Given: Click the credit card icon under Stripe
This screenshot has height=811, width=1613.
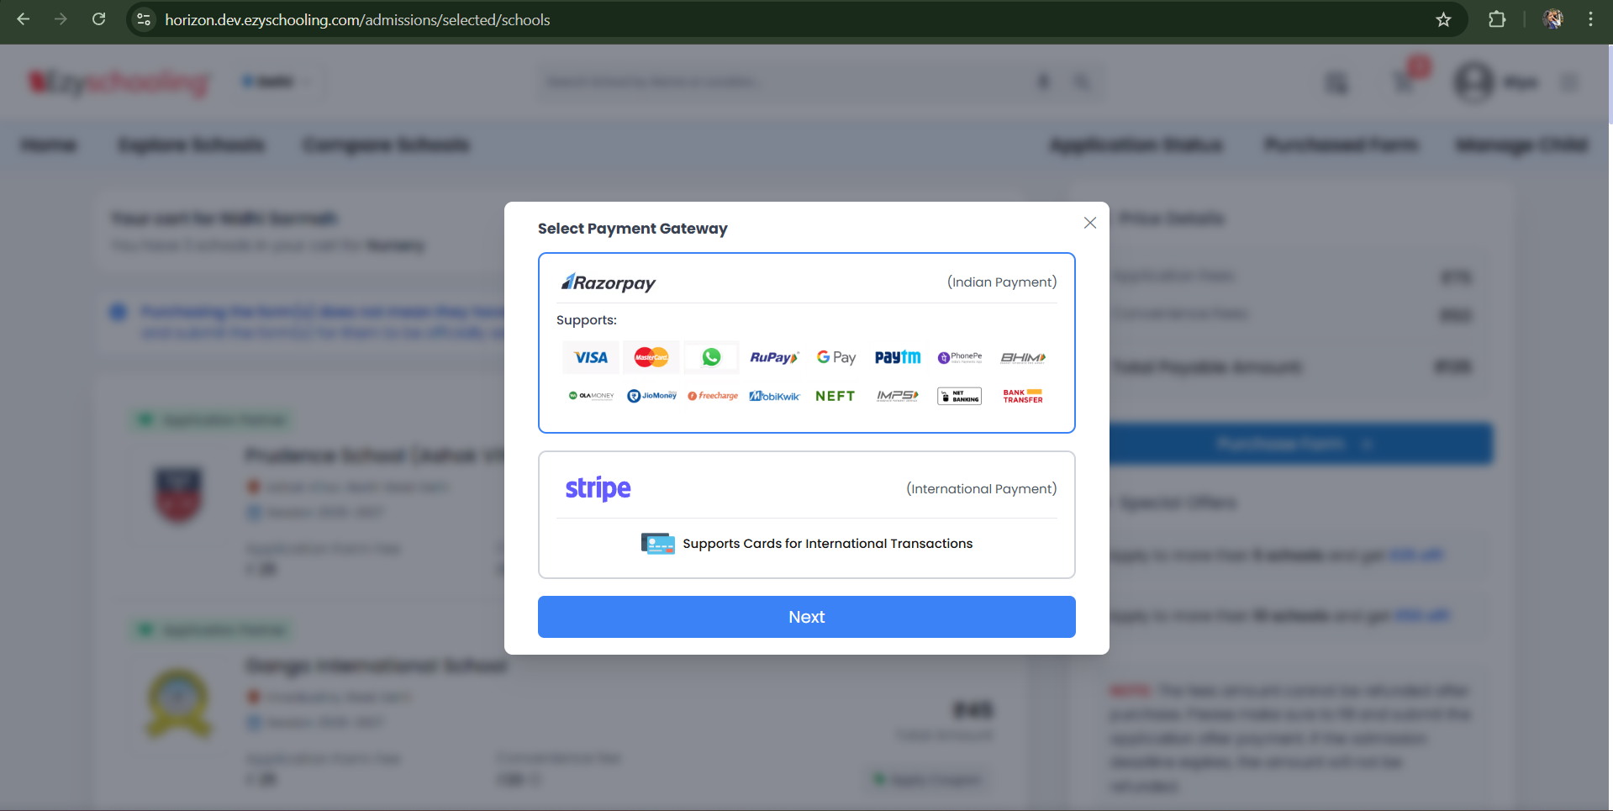Looking at the screenshot, I should tap(657, 544).
